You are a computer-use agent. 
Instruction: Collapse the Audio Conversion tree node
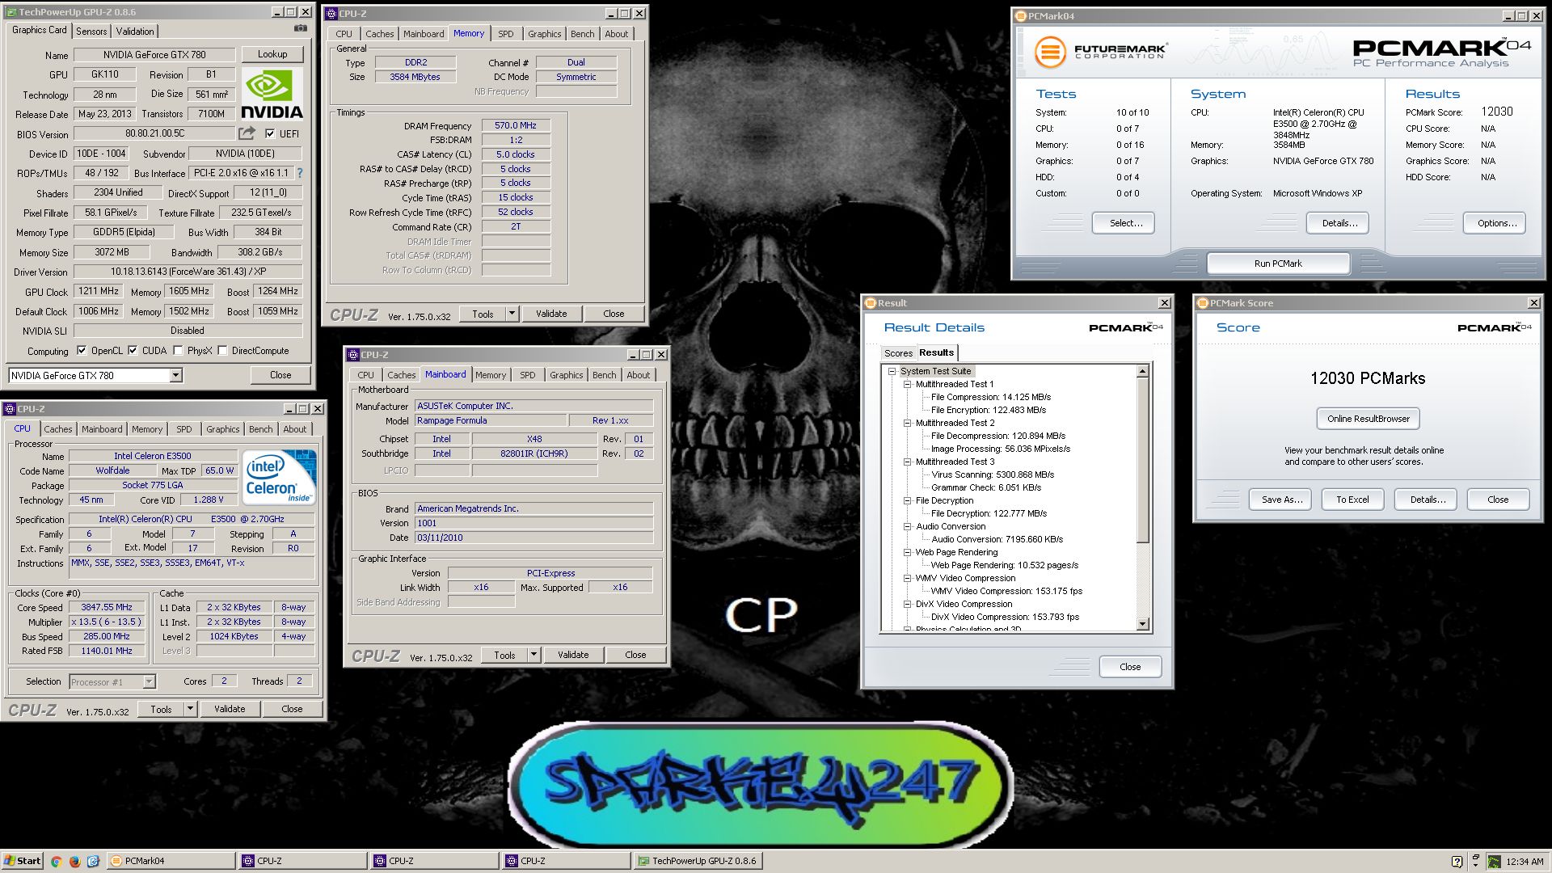pyautogui.click(x=907, y=526)
